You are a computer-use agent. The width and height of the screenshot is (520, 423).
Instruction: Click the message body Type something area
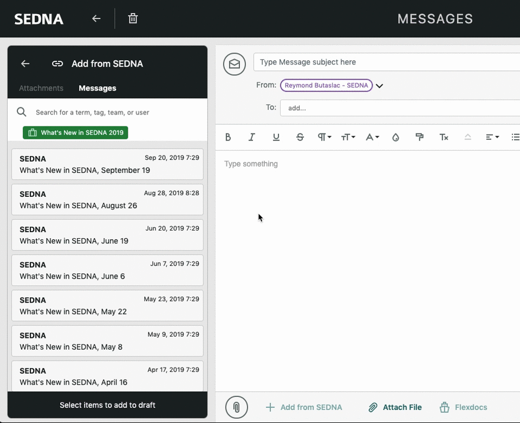(368, 271)
